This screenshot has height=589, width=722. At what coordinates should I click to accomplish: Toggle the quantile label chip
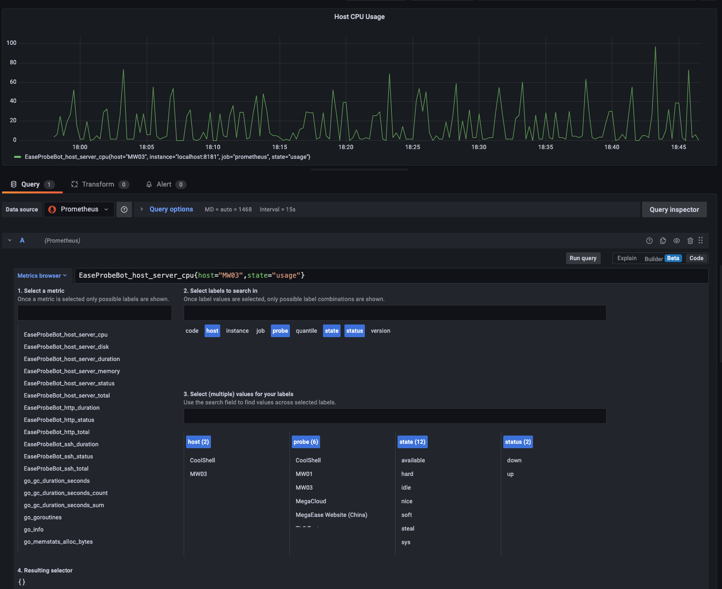pos(306,331)
